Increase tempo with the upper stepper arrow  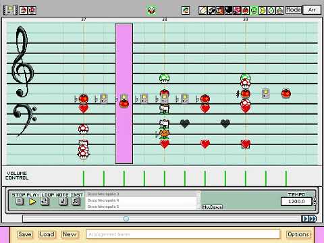(315, 199)
